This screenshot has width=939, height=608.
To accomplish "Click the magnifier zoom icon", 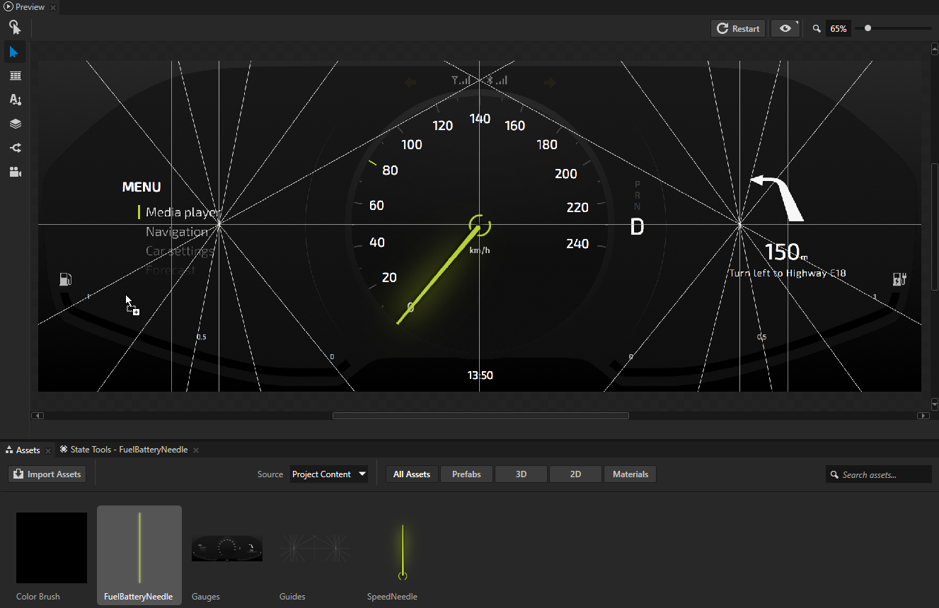I will coord(817,29).
